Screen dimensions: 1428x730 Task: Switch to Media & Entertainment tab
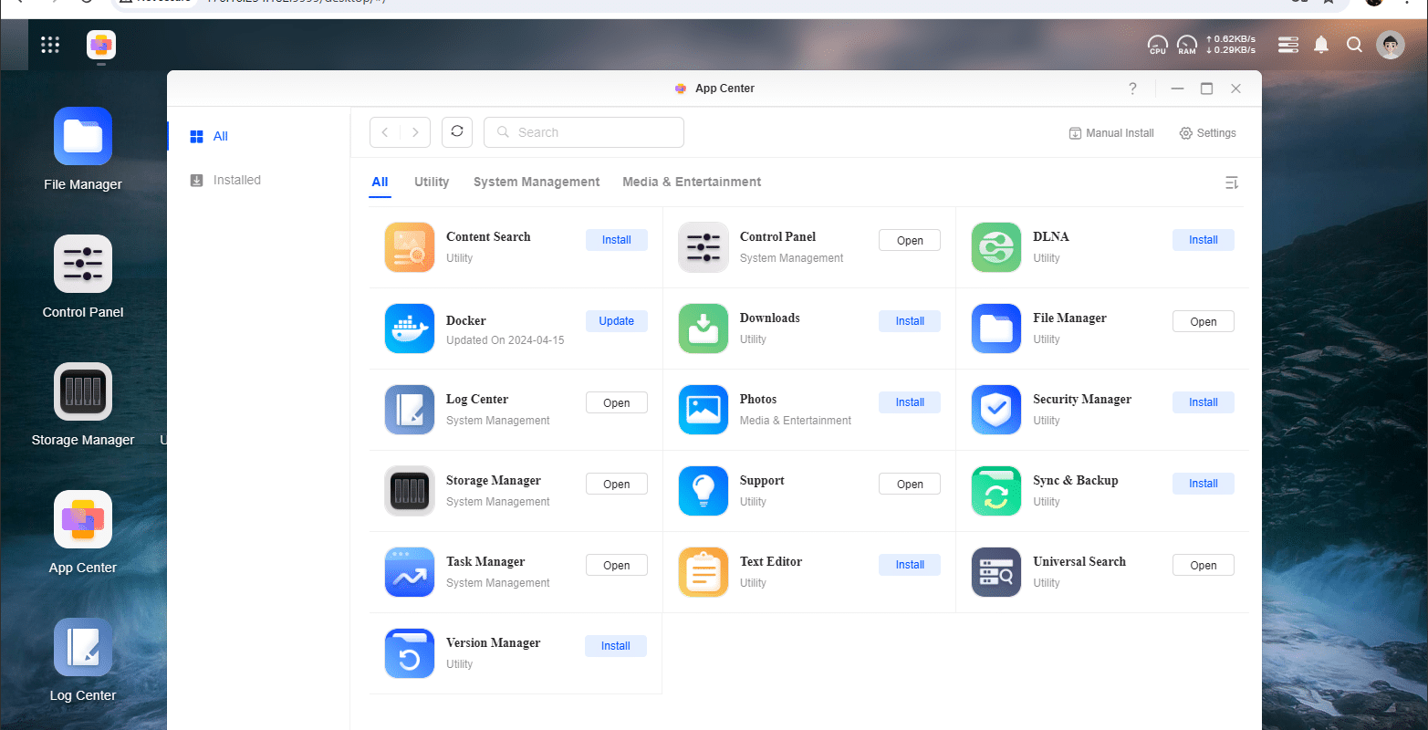tap(692, 182)
